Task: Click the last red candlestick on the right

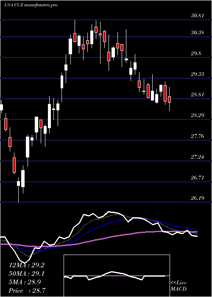Action: (170, 99)
